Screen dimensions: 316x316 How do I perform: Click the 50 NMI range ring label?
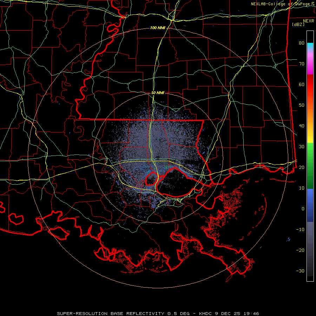click(x=158, y=93)
